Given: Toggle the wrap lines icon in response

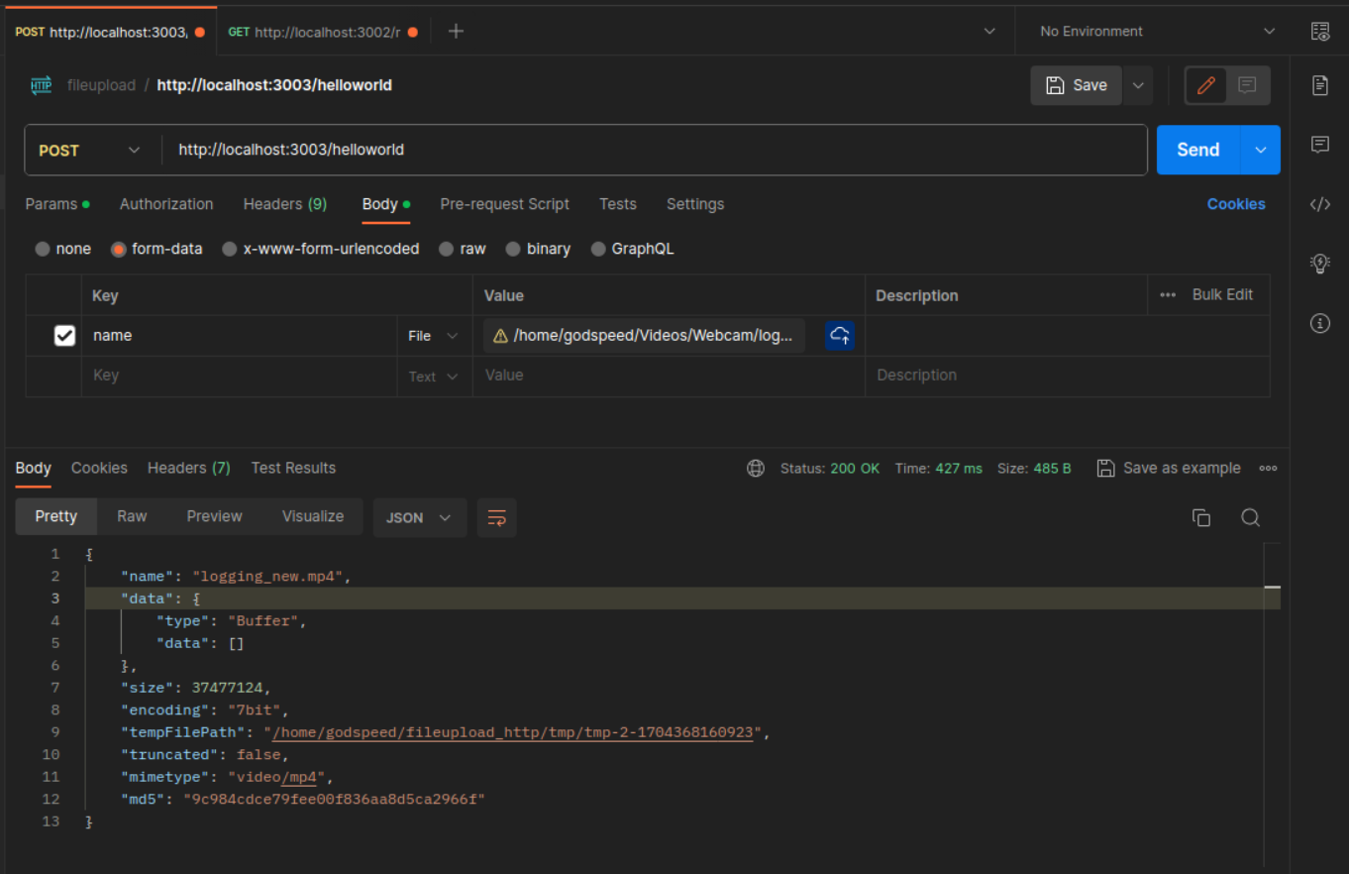Looking at the screenshot, I should coord(496,517).
